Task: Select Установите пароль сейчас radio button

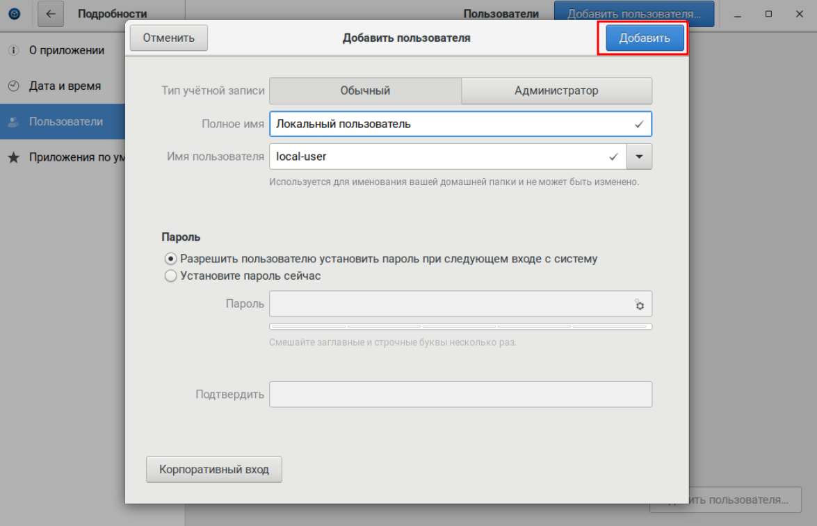Action: [x=171, y=276]
